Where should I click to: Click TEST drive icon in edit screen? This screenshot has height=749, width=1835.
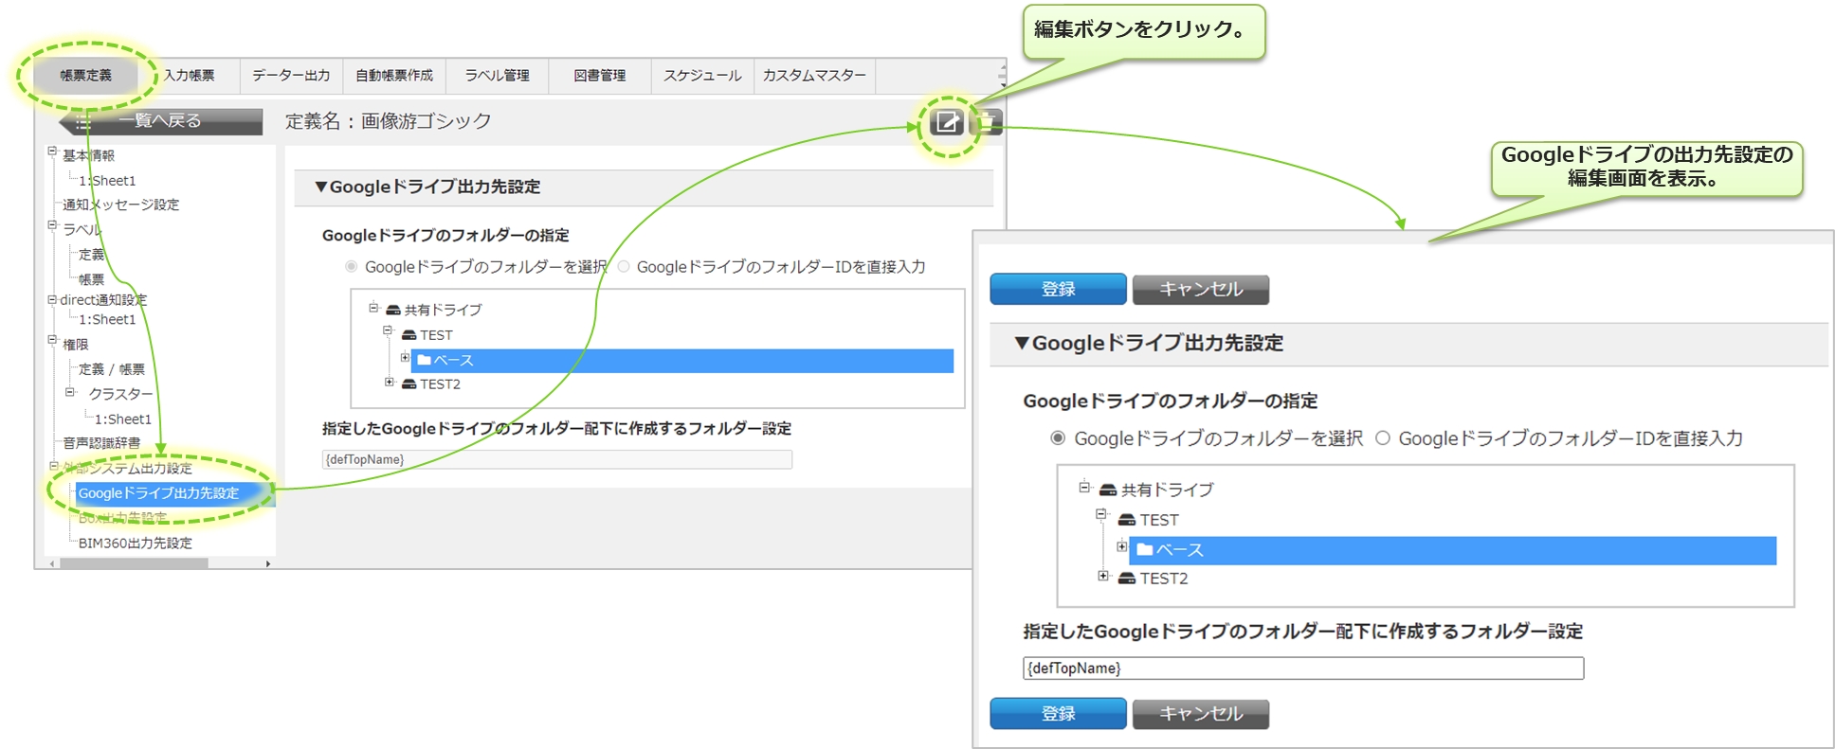pyautogui.click(x=1127, y=520)
